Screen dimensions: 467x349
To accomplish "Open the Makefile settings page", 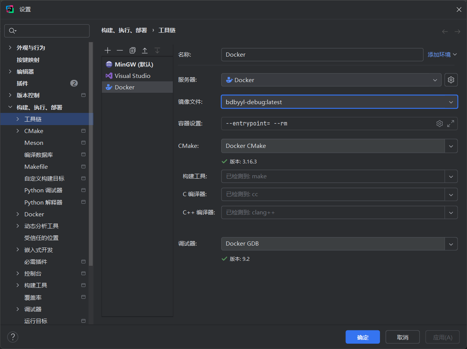I will coord(36,167).
